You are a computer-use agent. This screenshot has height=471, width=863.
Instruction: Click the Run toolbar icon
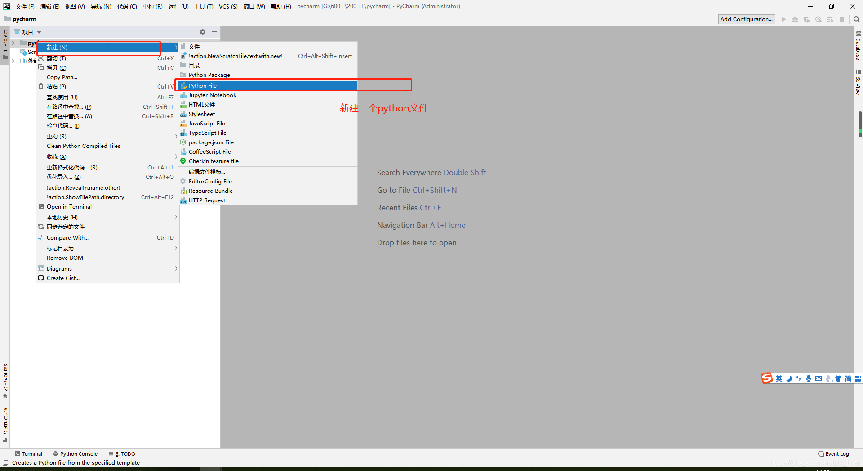[783, 19]
